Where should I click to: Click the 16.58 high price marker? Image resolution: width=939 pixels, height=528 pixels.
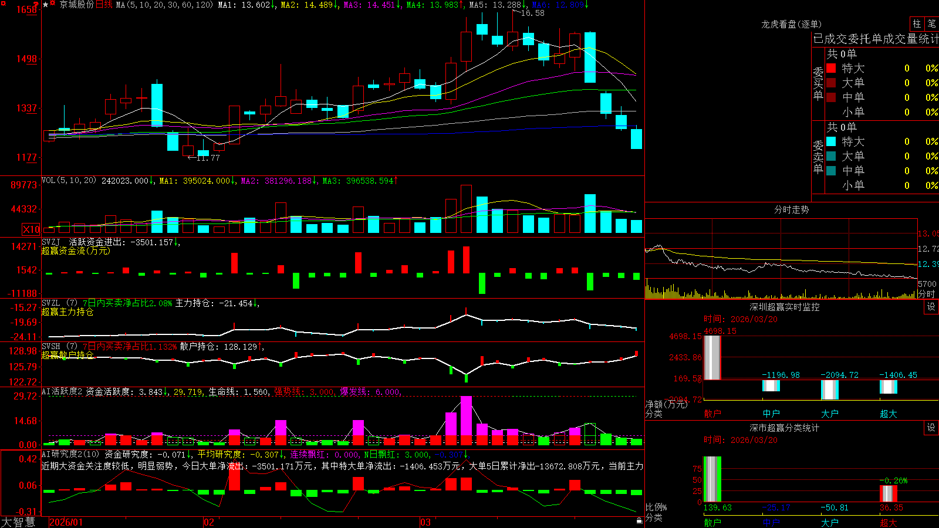[532, 13]
